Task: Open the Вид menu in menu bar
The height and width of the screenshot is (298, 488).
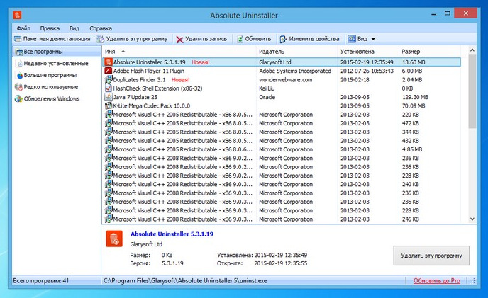Action: click(x=74, y=28)
